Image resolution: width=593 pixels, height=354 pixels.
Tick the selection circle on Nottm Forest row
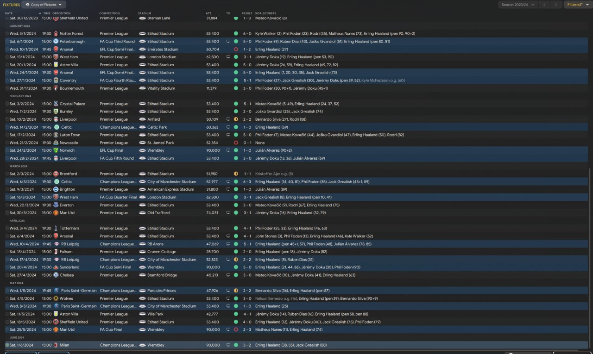[7, 34]
